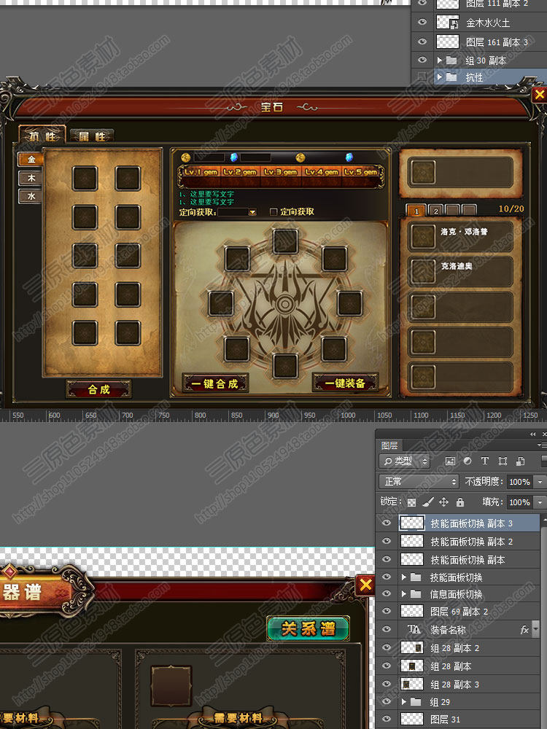
Task: Expand the 信息面板切换 group
Action: tap(404, 594)
